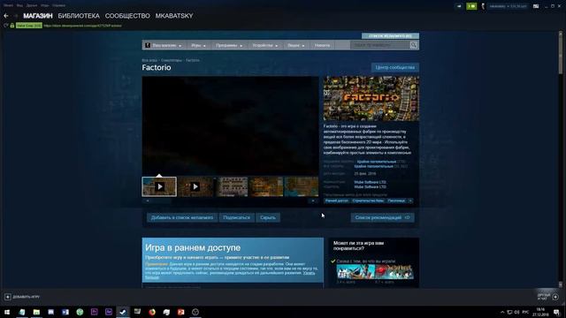Click the Wube Software LTD. developer link
This screenshot has height=318, width=566.
click(370, 183)
